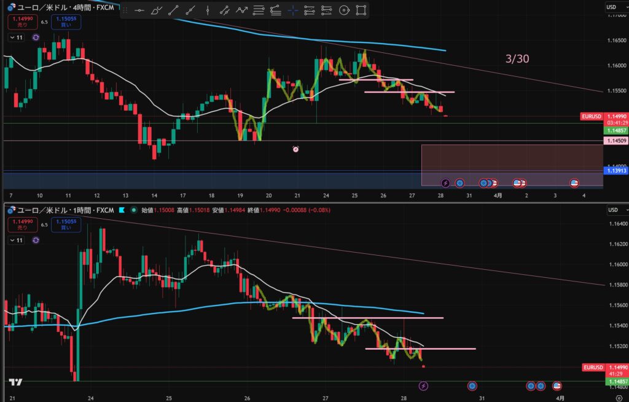
Task: Select the horizontal line drawing tool
Action: (139, 10)
